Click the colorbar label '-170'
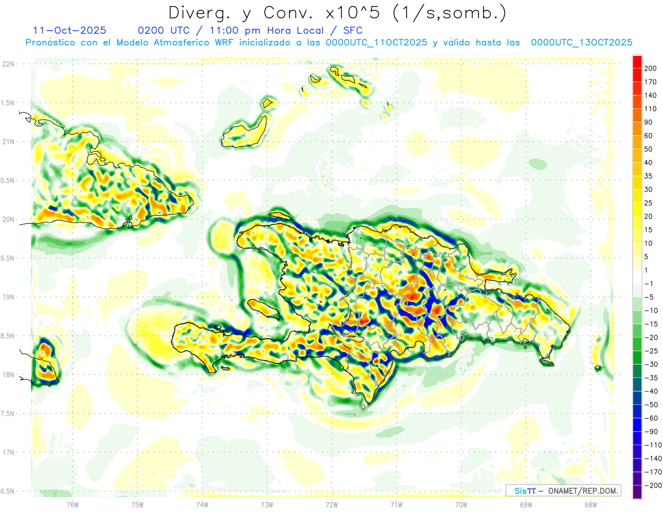The image size is (663, 512). 654,472
